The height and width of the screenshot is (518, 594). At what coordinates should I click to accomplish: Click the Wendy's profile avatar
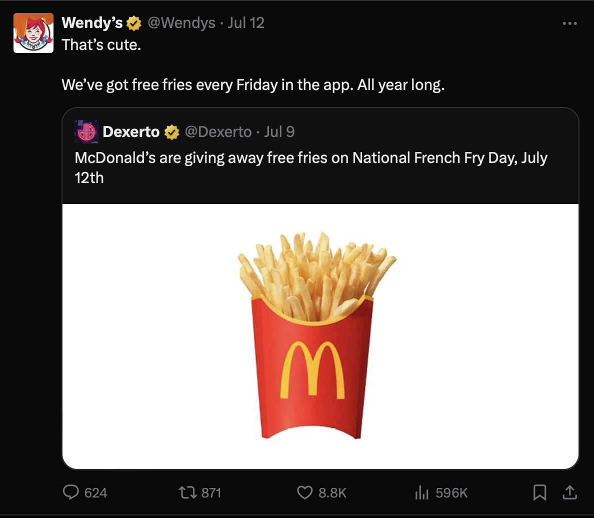(x=33, y=33)
